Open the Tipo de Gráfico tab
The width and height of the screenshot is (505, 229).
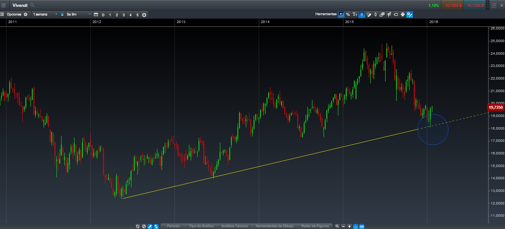201,226
